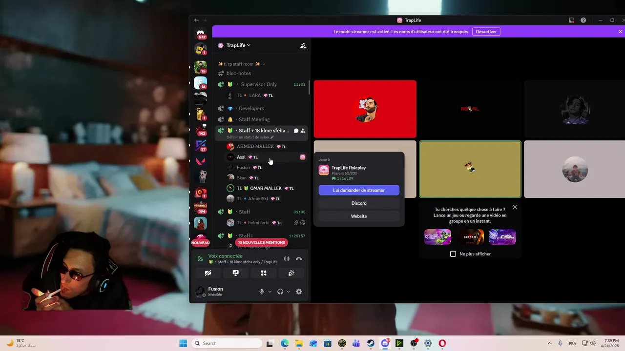Open Discord help question-mark icon
This screenshot has height=351, width=625.
coord(583,20)
